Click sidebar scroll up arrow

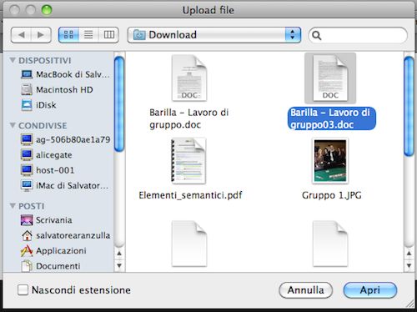[x=119, y=254]
